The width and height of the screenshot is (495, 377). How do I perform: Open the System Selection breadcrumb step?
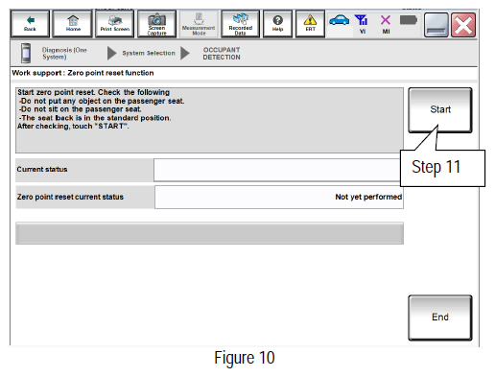click(149, 53)
